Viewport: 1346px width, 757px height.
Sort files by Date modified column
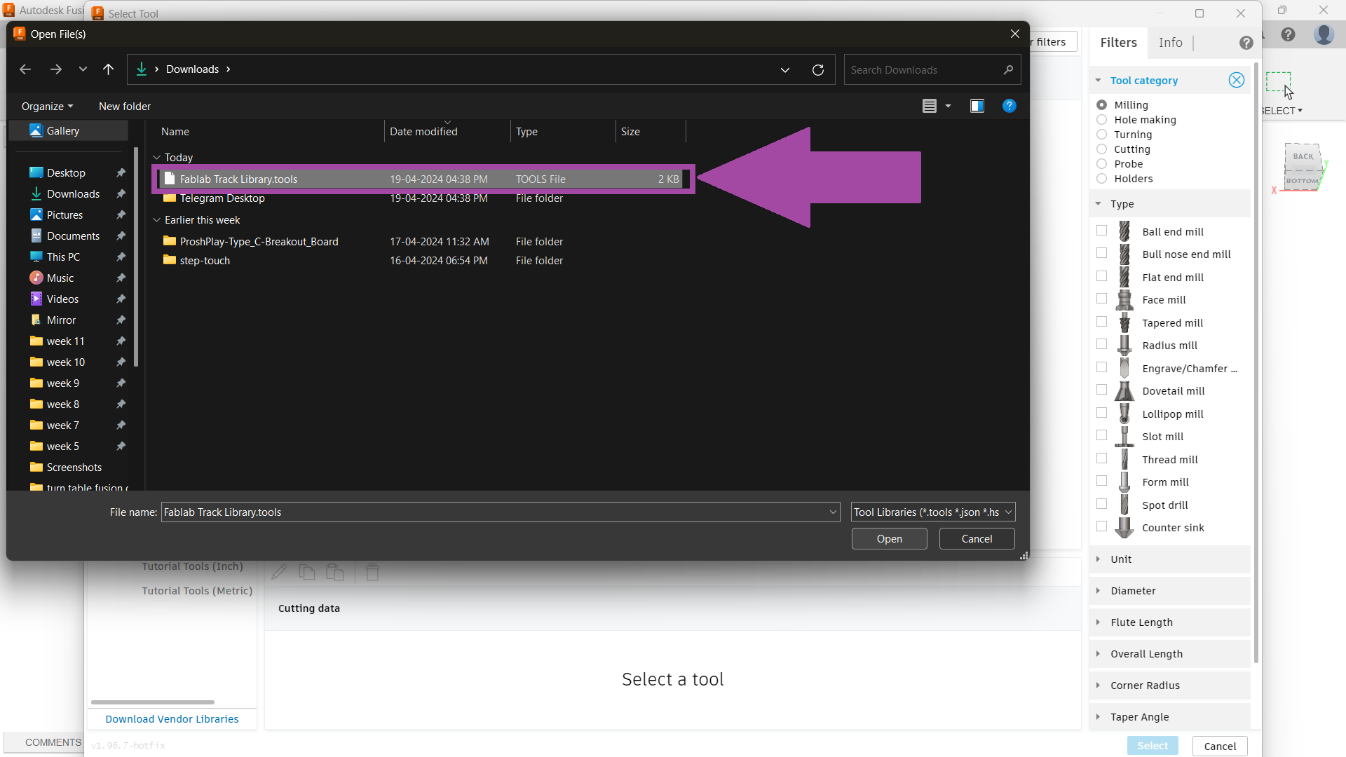(423, 132)
